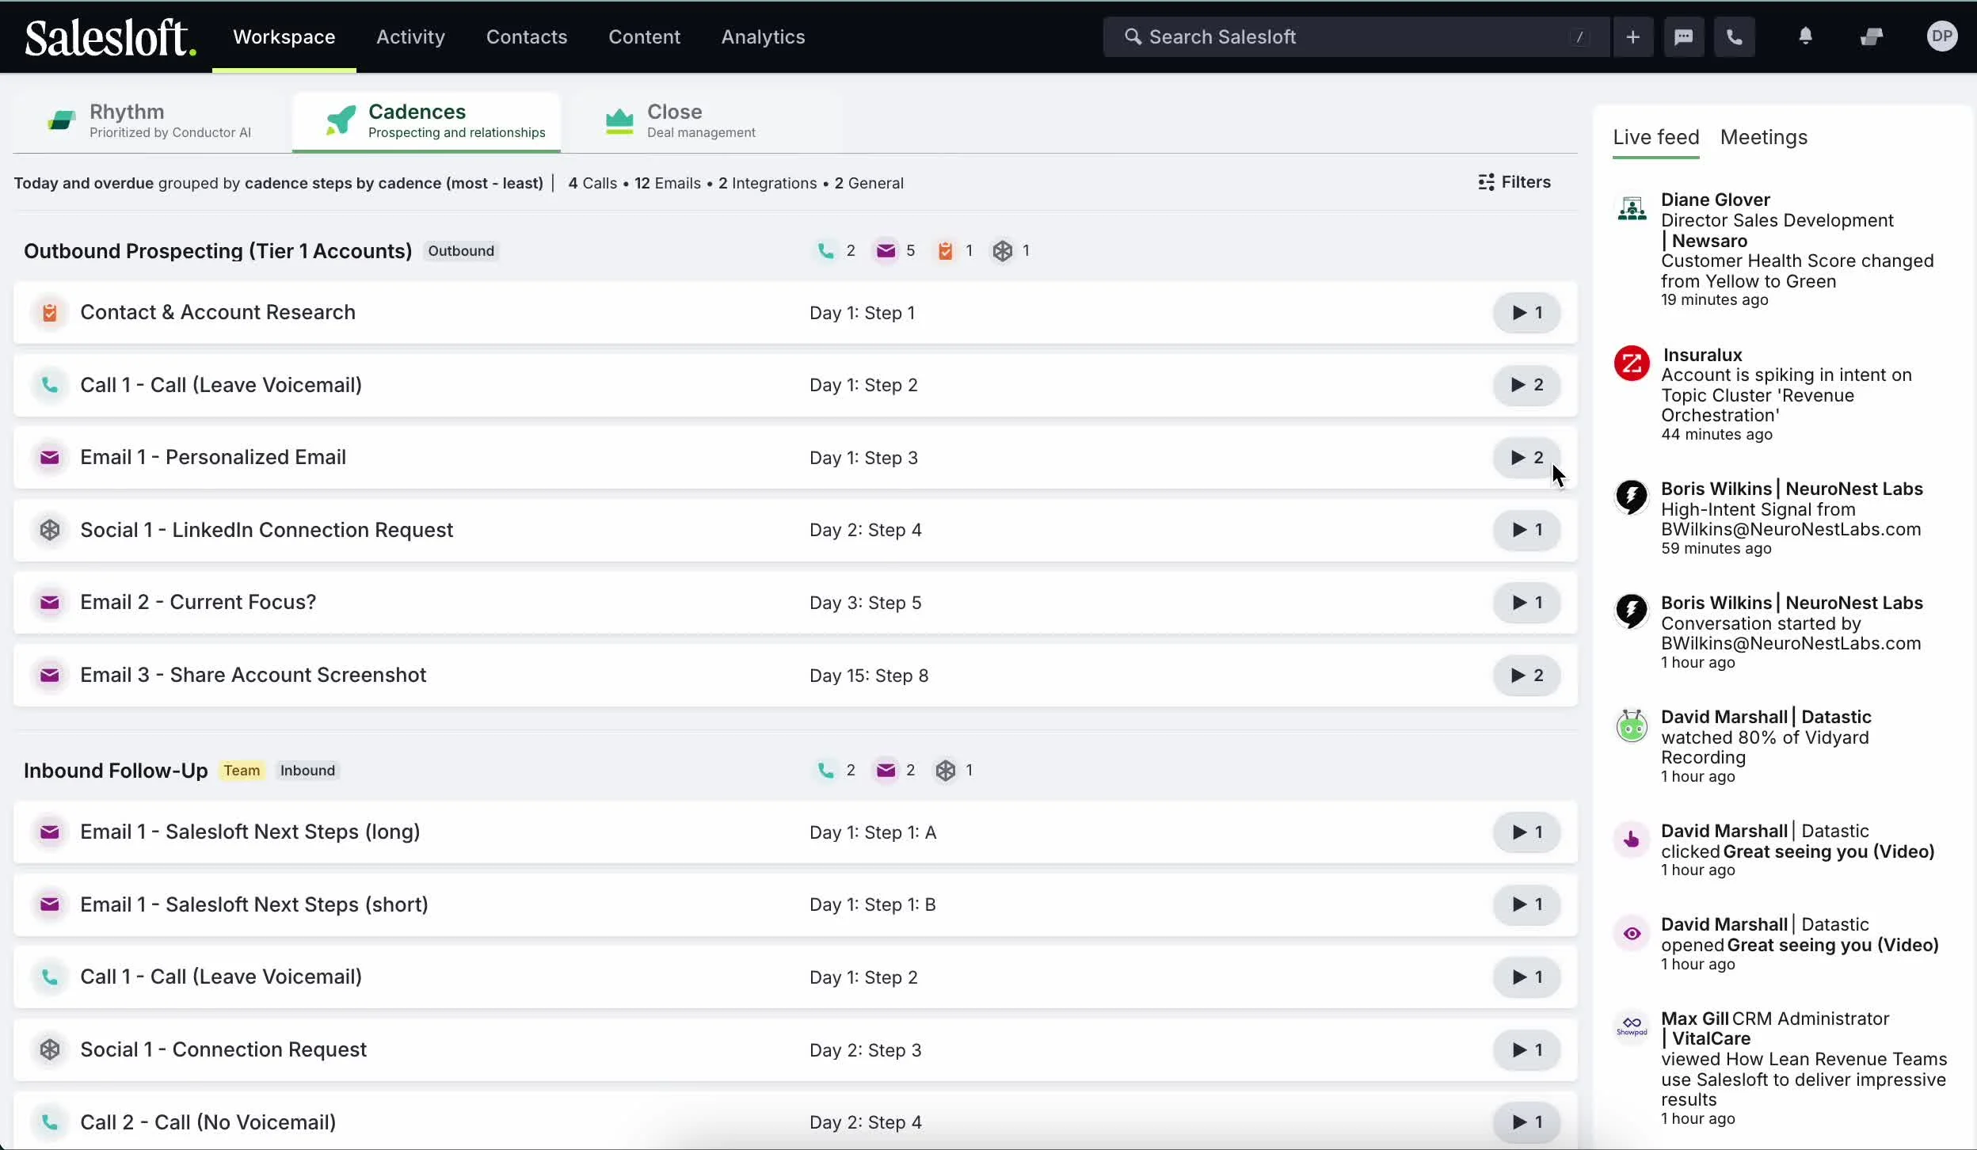Click phone icon for Call 2 - Call (No Voicemail)
The width and height of the screenshot is (1977, 1150).
point(50,1122)
